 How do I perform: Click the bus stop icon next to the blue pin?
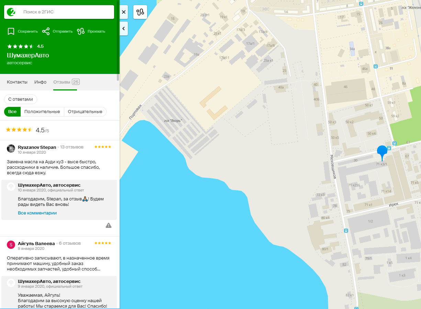[389, 148]
